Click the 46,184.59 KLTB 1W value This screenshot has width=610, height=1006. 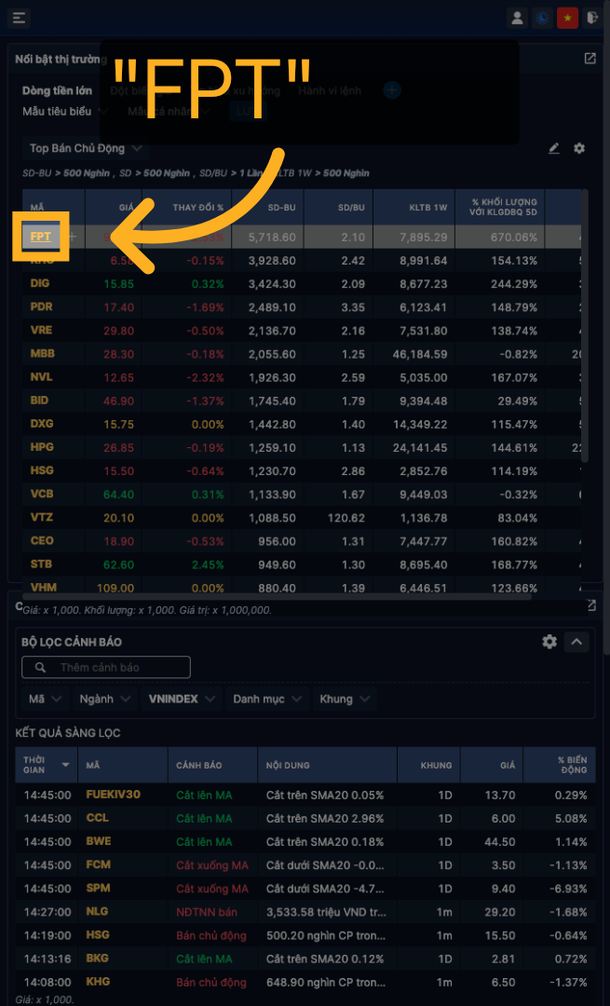(x=422, y=354)
